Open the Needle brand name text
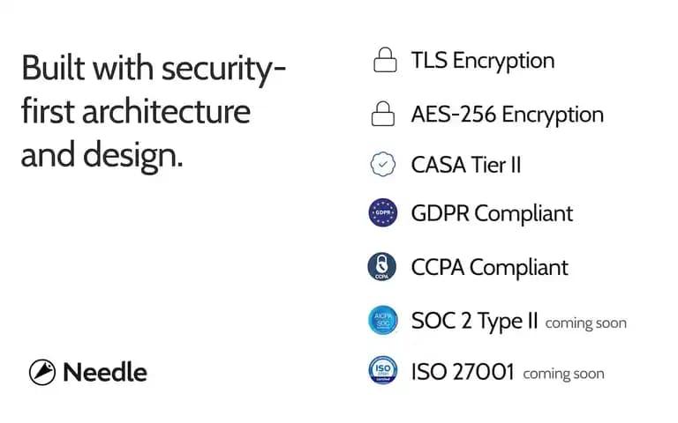Viewport: 678px width, 423px height. (x=105, y=372)
